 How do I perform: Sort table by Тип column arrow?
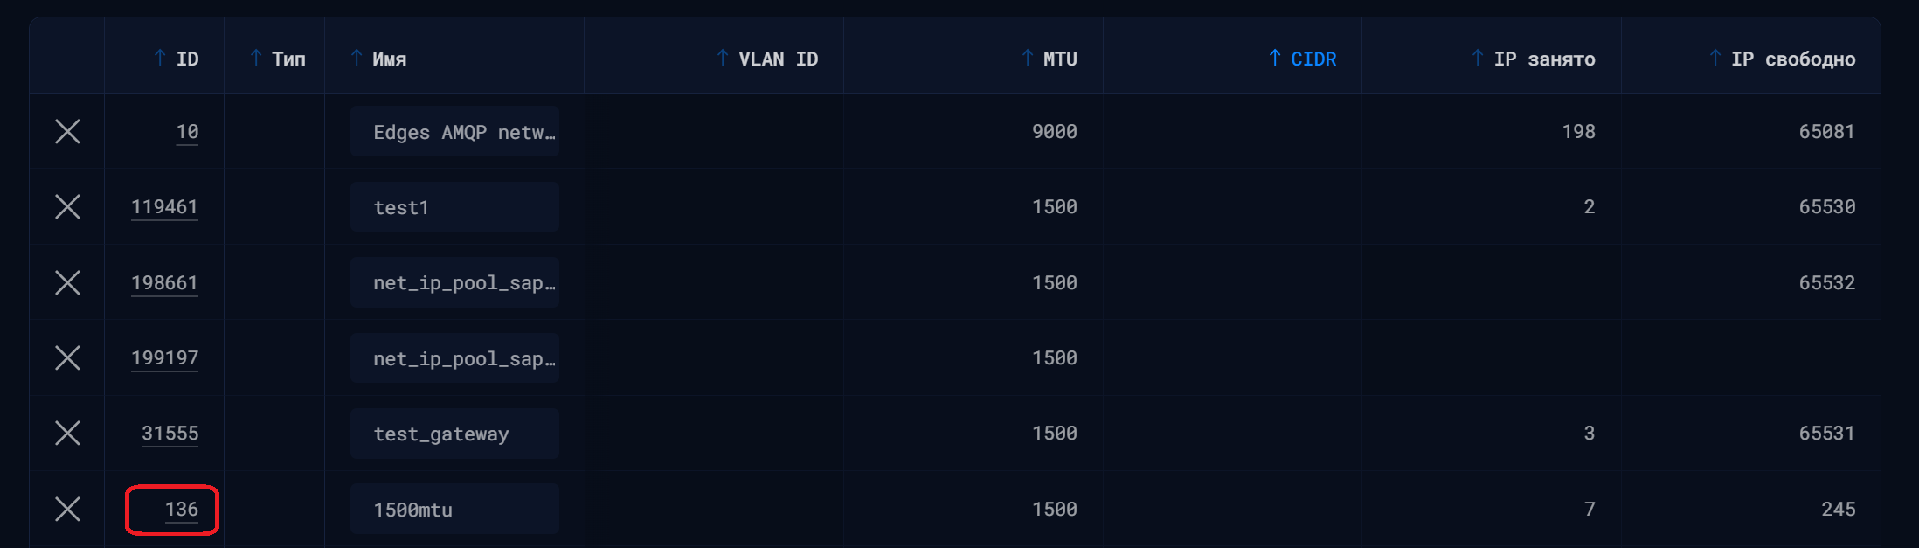coord(256,59)
